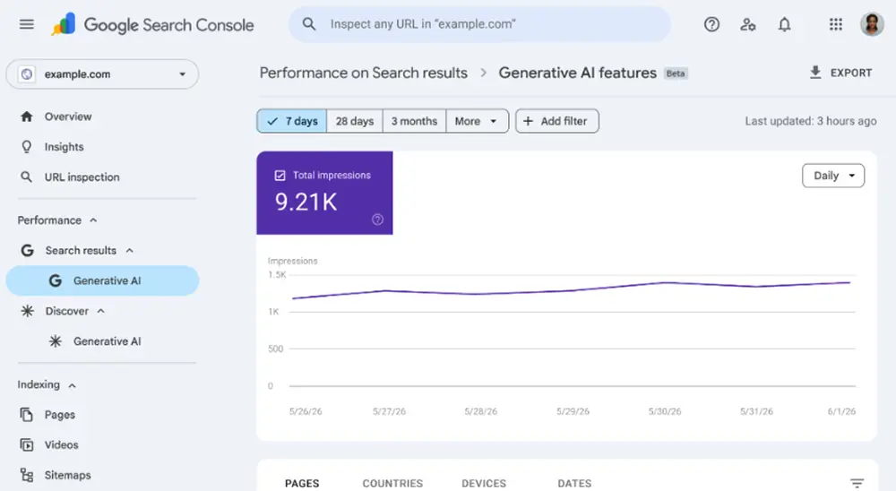Open the table filter icon near tabs
Image resolution: width=896 pixels, height=491 pixels.
coord(857,483)
